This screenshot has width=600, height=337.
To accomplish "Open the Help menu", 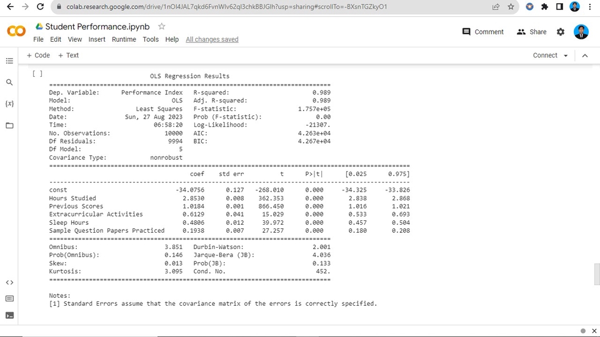I will tap(172, 39).
